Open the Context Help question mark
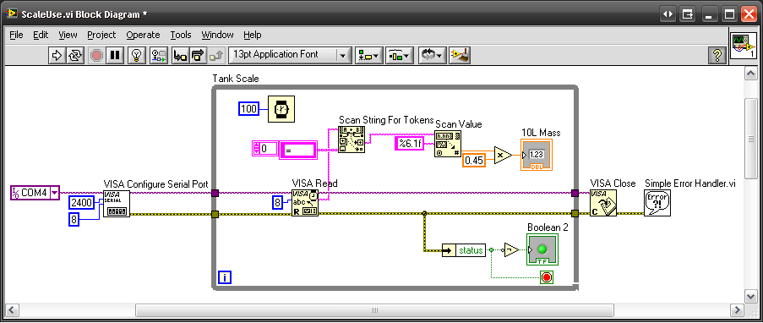The image size is (763, 323). (717, 55)
